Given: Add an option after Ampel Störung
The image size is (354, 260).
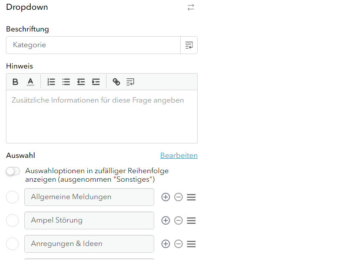Looking at the screenshot, I should coord(166,220).
